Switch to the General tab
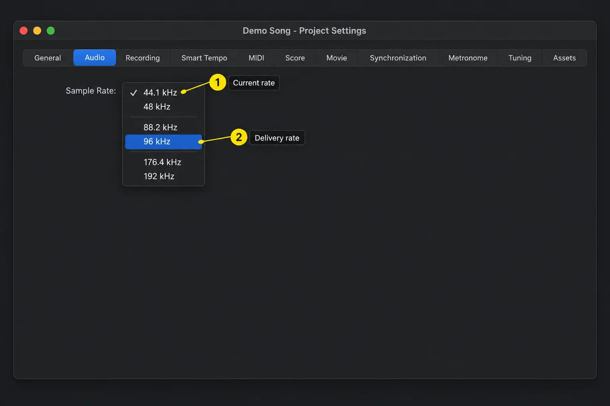Image resolution: width=610 pixels, height=406 pixels. click(x=48, y=58)
